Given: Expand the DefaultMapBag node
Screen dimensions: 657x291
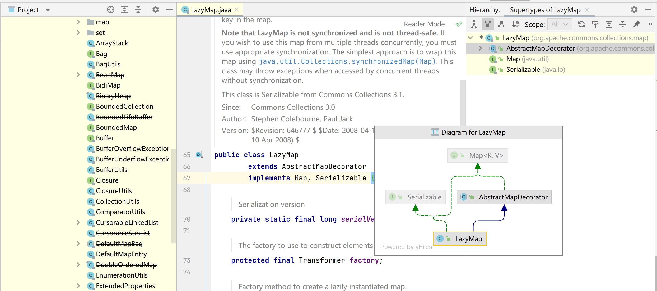Looking at the screenshot, I should [x=78, y=244].
